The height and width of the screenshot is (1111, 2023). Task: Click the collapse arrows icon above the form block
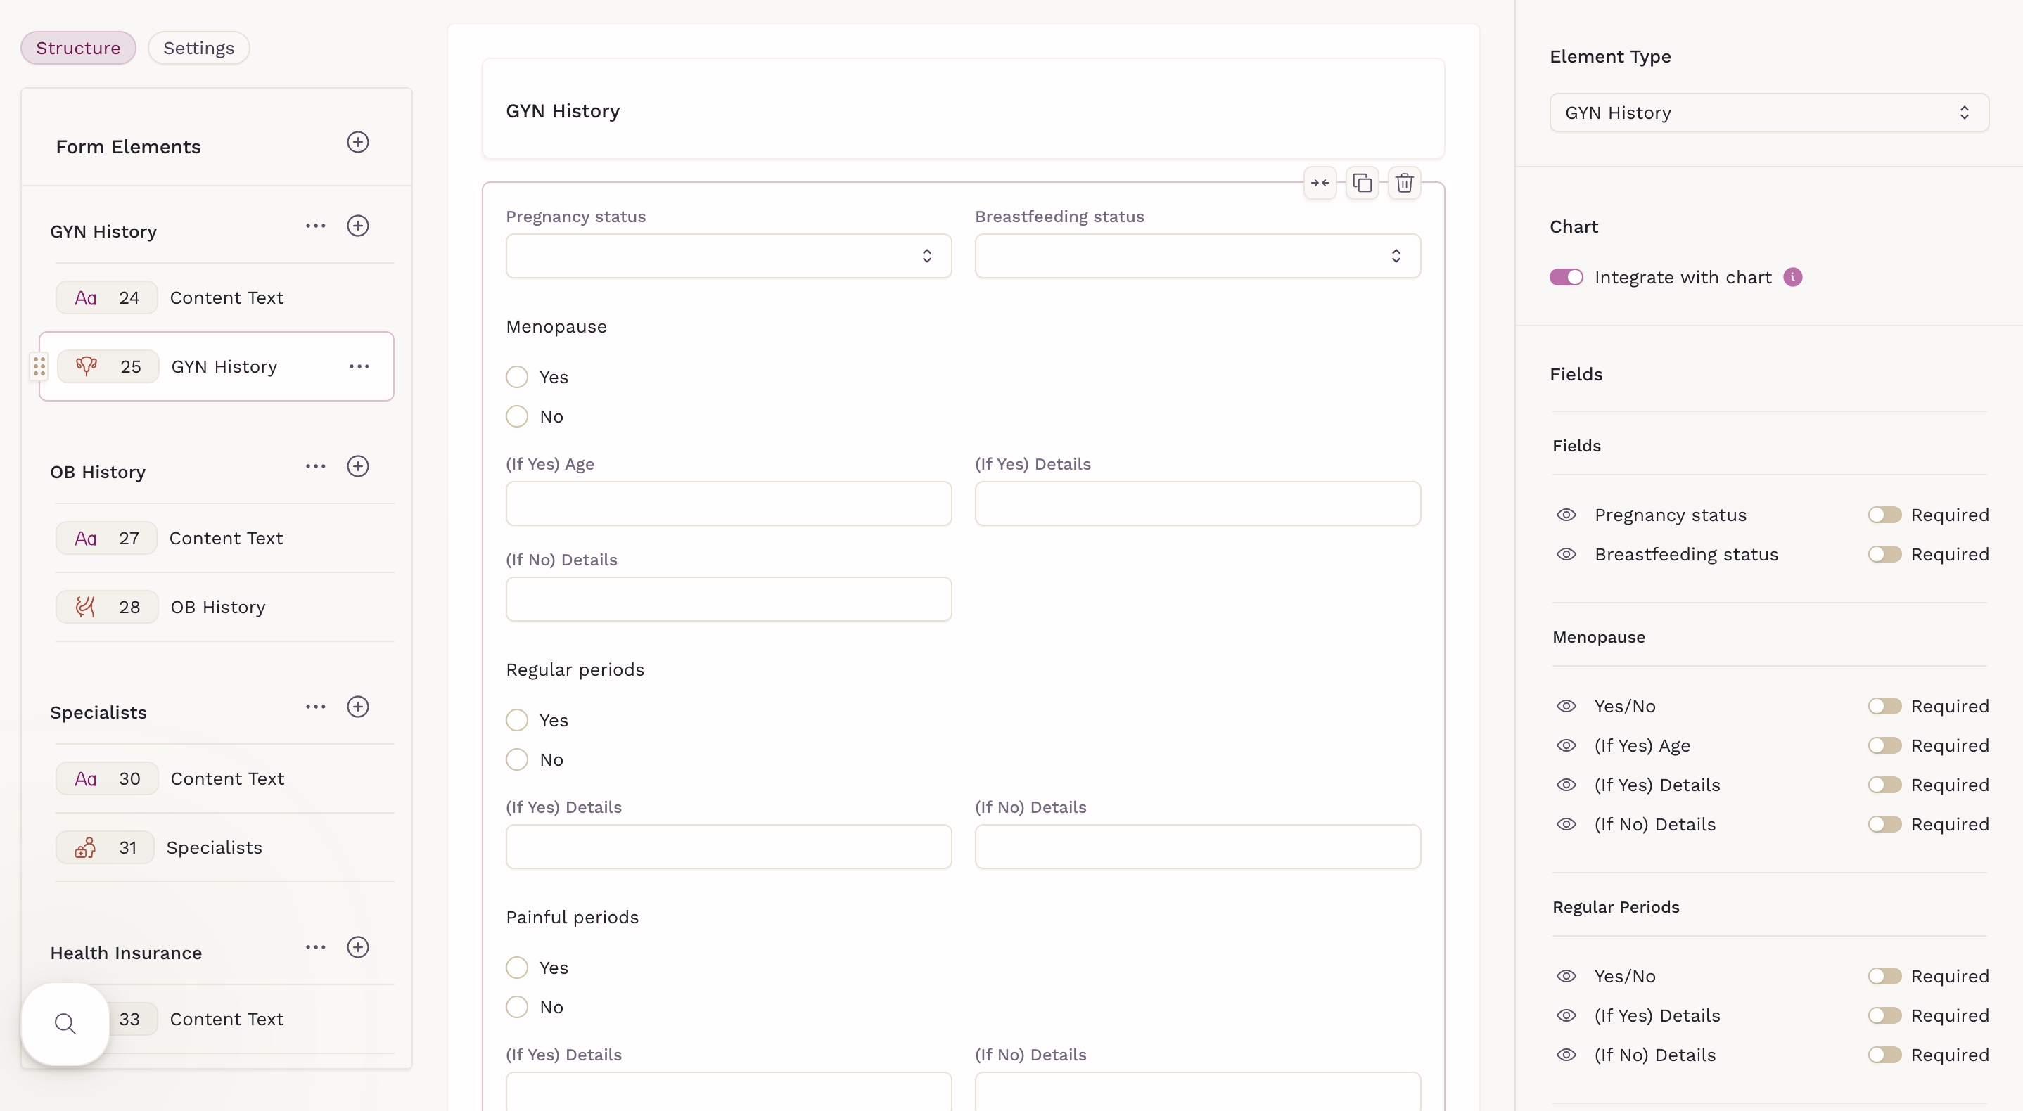[x=1320, y=183]
